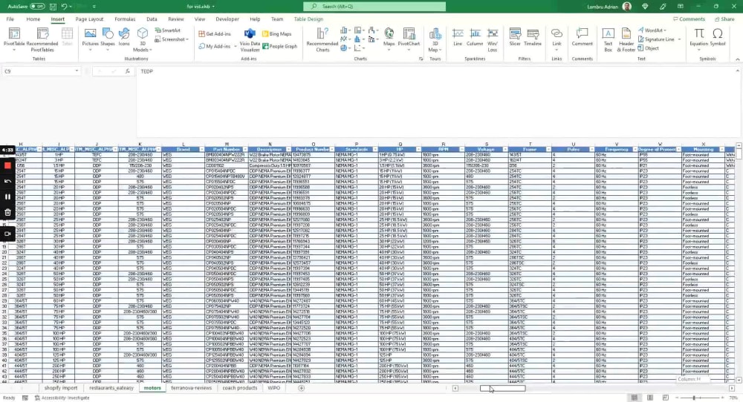The height and width of the screenshot is (402, 743).
Task: Open the Table Design tab
Action: 308,19
